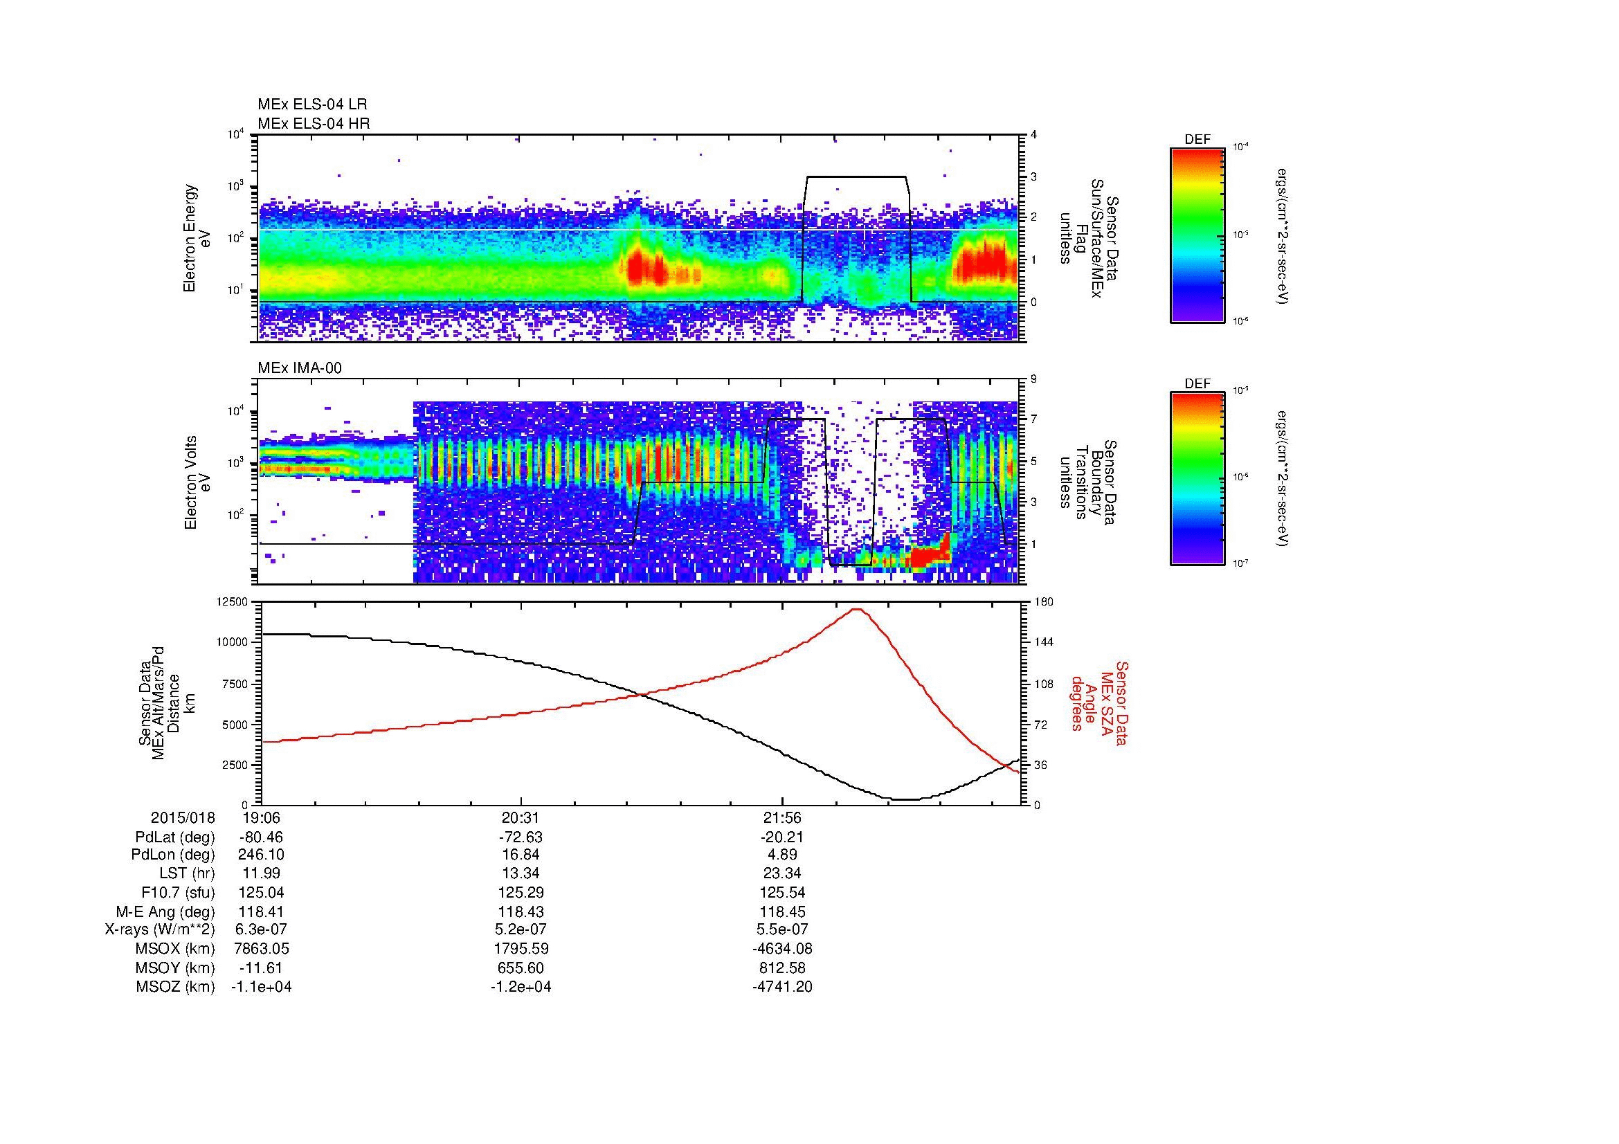Viewport: 1619px width, 1144px height.
Task: Click the 'MSOX (km)' row label
Action: pyautogui.click(x=175, y=949)
